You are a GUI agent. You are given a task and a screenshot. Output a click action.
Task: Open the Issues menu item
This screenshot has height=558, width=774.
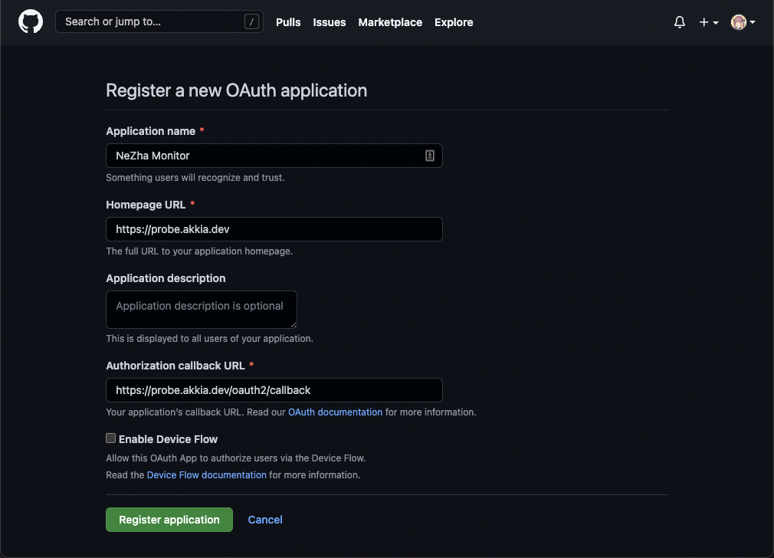coord(329,22)
